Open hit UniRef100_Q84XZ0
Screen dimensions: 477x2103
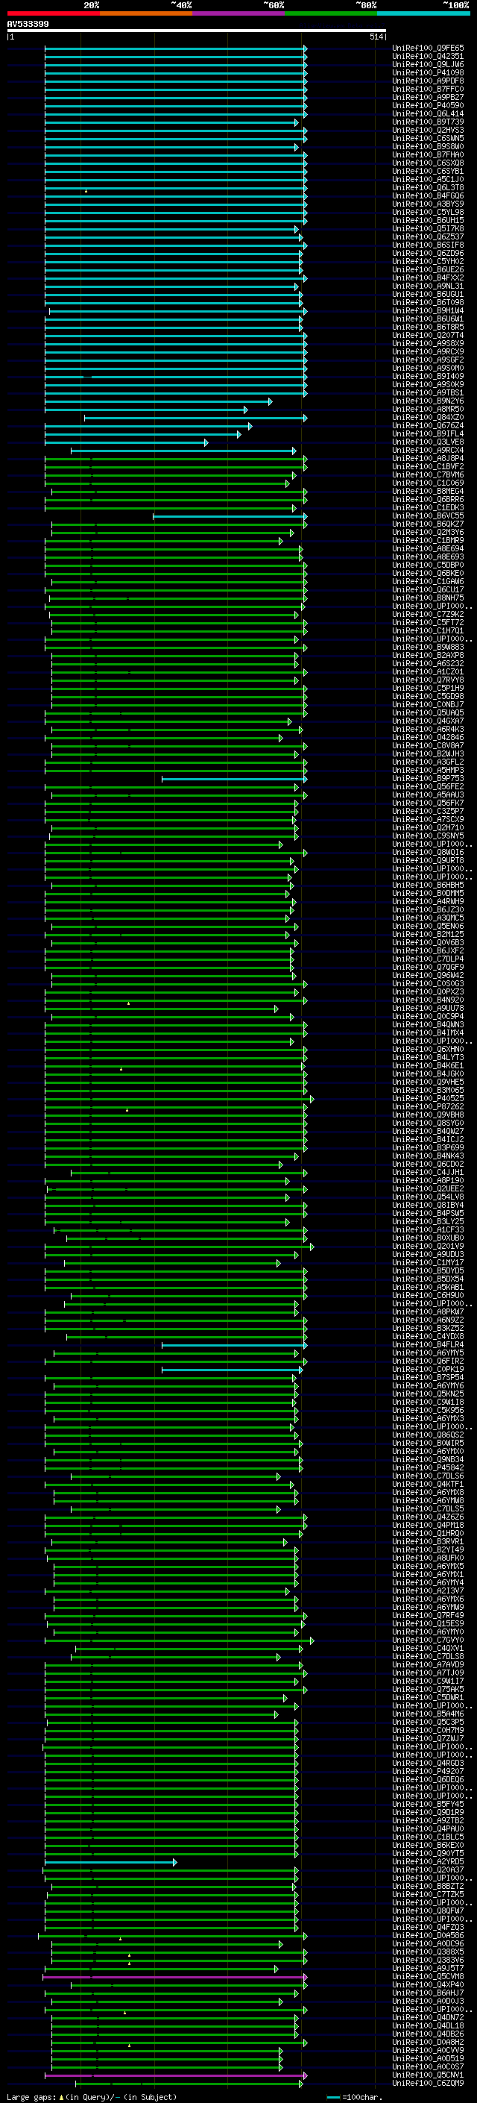click(x=428, y=417)
